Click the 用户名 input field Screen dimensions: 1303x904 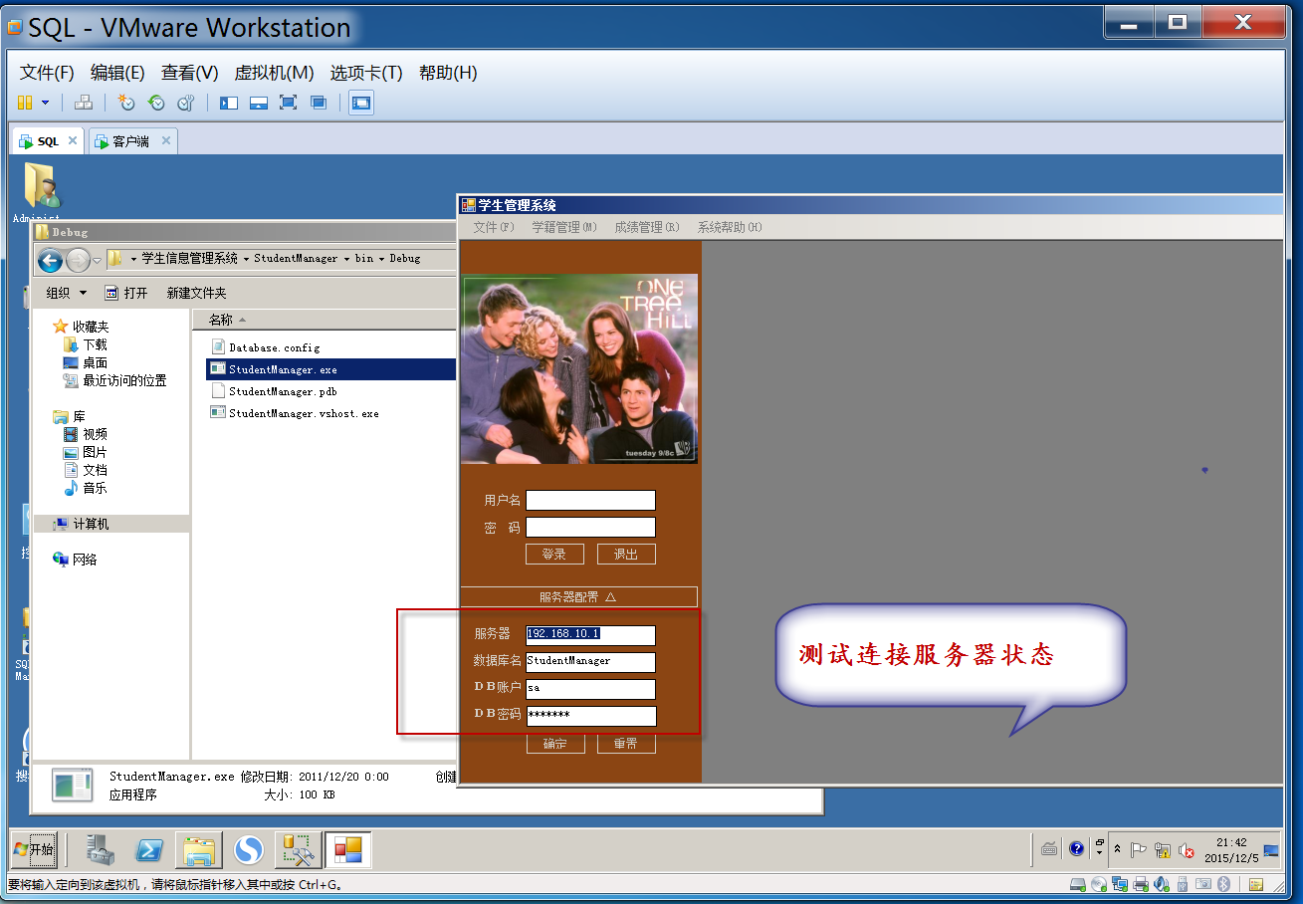[x=590, y=500]
